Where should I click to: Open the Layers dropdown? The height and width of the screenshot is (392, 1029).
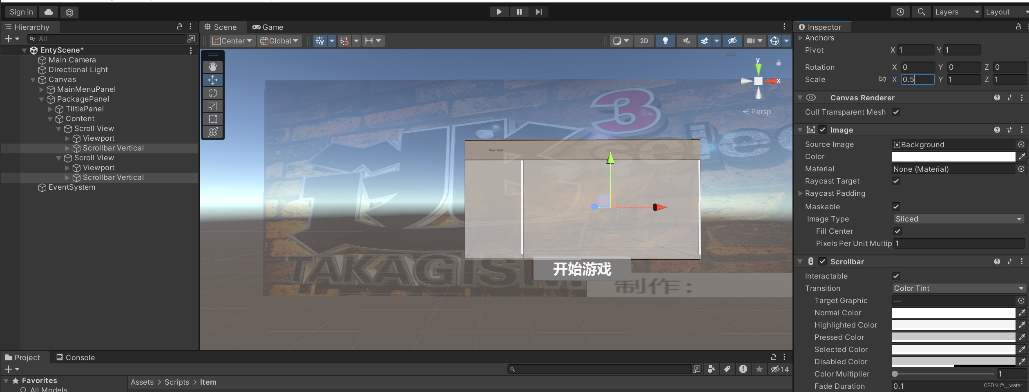[x=957, y=12]
